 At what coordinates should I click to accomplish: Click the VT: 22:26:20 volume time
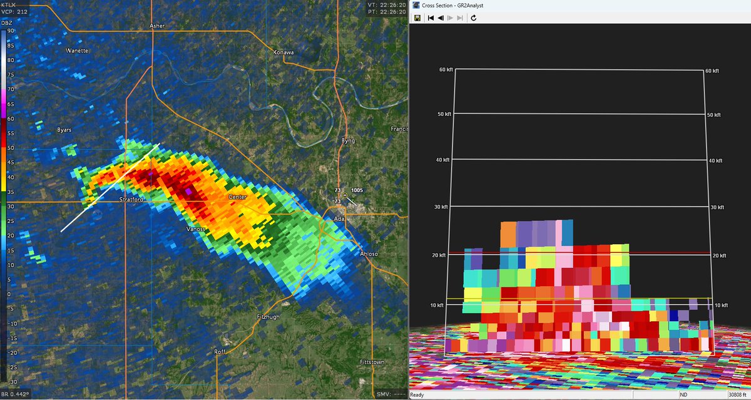[386, 4]
